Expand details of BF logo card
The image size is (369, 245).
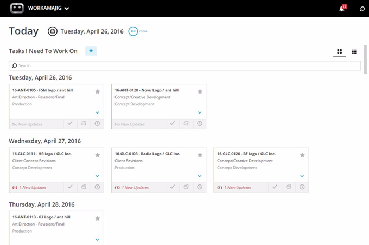[x=302, y=176]
